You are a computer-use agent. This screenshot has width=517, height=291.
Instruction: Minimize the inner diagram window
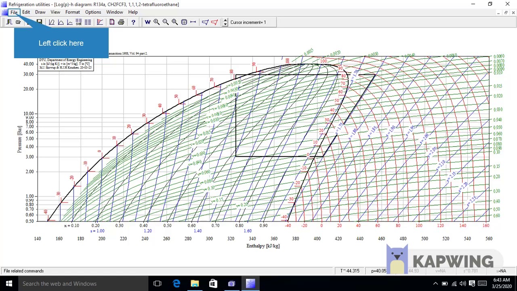(x=498, y=13)
